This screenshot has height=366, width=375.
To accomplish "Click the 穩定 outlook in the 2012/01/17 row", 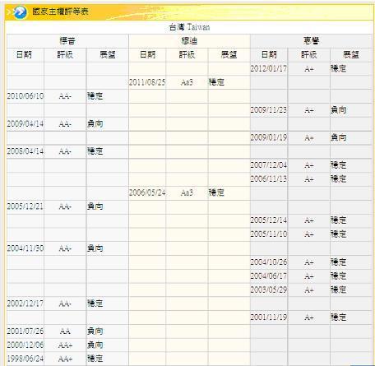I will [339, 68].
